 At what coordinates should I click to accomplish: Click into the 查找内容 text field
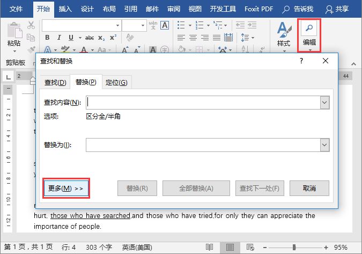203,103
